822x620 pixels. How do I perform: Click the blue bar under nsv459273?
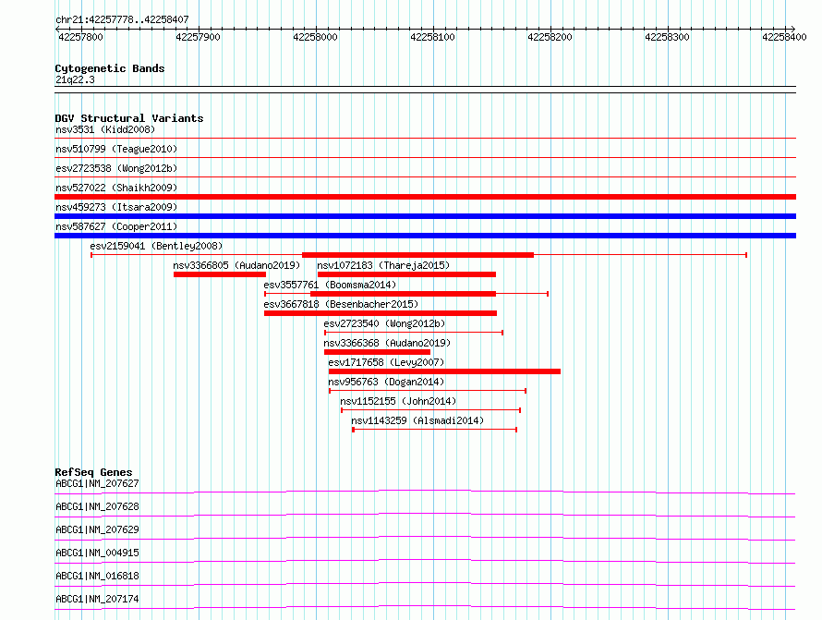tap(425, 216)
